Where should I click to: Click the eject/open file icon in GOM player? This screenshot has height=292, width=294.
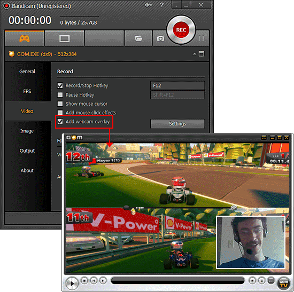coord(252,281)
